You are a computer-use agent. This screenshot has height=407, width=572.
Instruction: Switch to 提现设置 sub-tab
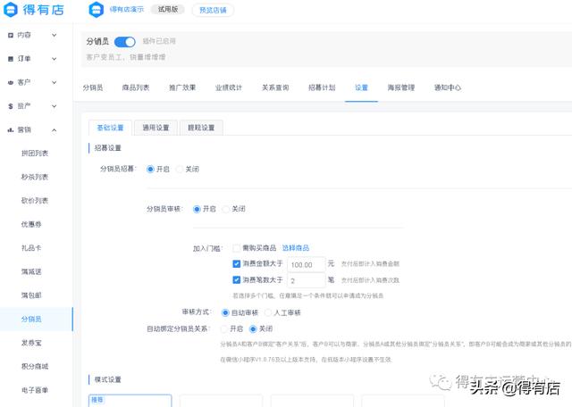click(201, 128)
